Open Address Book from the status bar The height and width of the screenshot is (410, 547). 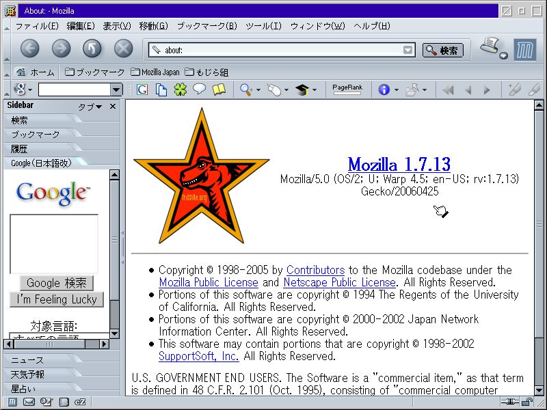pyautogui.click(x=64, y=402)
